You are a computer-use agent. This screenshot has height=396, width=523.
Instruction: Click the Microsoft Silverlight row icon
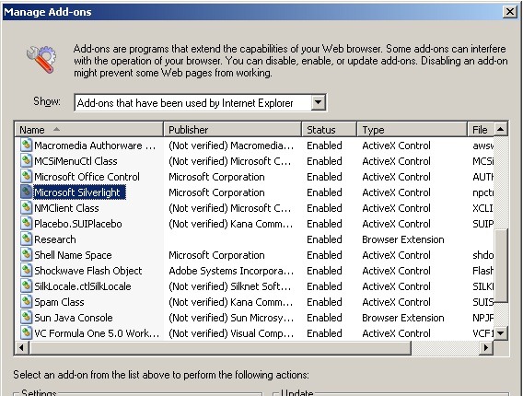[x=26, y=192]
